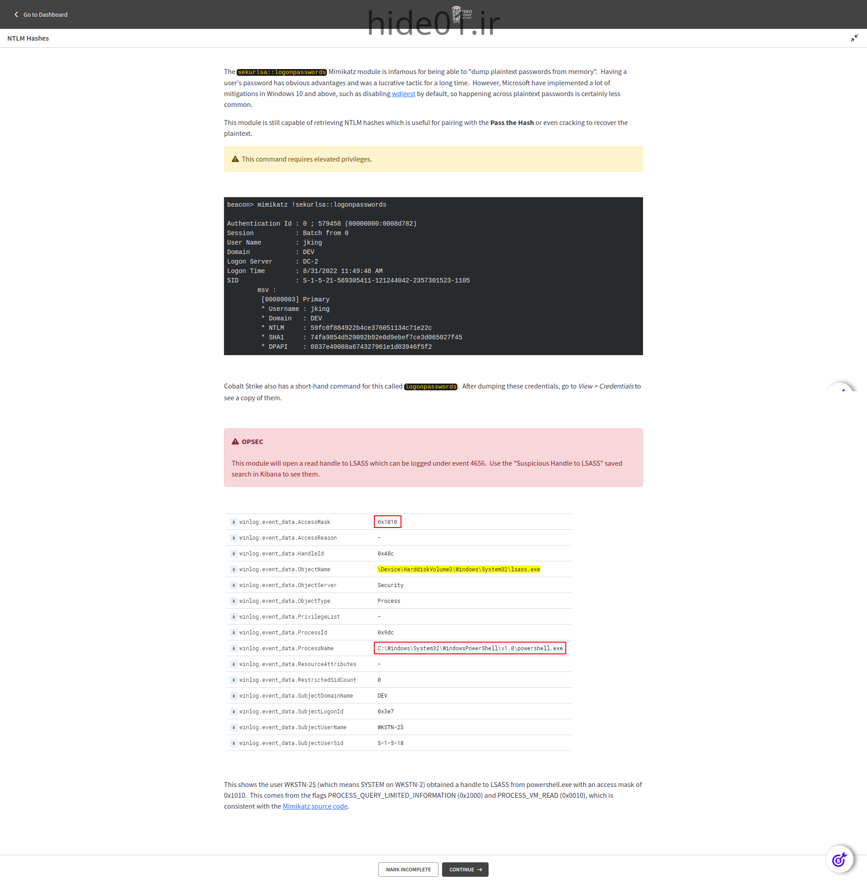Click the k icon beside ObjectName field
The image size is (867, 884).
click(x=233, y=569)
